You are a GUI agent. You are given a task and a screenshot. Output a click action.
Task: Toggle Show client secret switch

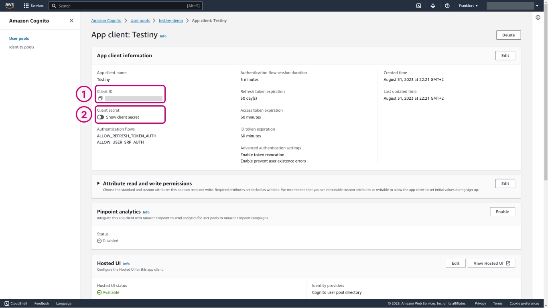[101, 117]
